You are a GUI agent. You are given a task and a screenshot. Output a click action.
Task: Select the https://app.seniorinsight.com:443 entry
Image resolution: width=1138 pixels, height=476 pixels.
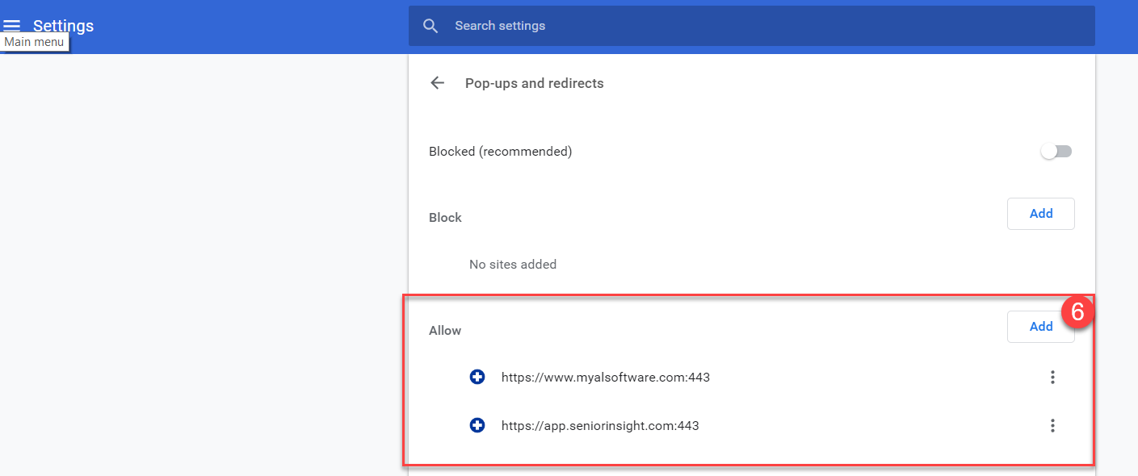pyautogui.click(x=600, y=425)
